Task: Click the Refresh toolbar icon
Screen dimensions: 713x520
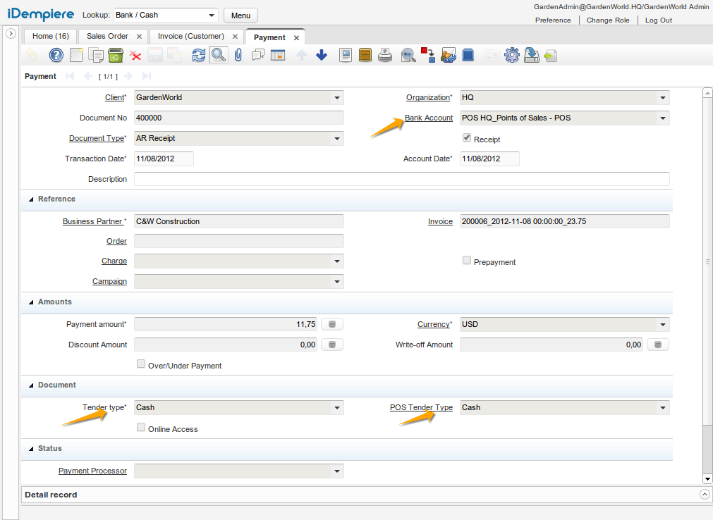Action: pos(199,55)
